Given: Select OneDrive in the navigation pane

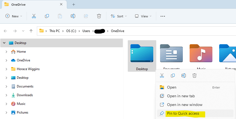Looking at the screenshot, I should 23,60.
